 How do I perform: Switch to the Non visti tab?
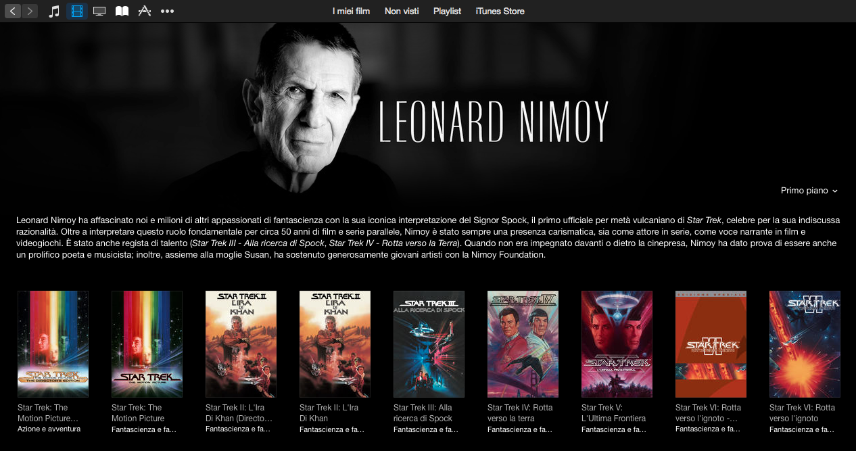click(x=402, y=11)
